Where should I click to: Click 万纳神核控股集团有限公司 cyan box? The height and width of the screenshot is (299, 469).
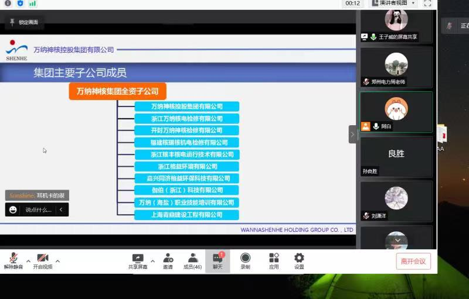(x=186, y=106)
